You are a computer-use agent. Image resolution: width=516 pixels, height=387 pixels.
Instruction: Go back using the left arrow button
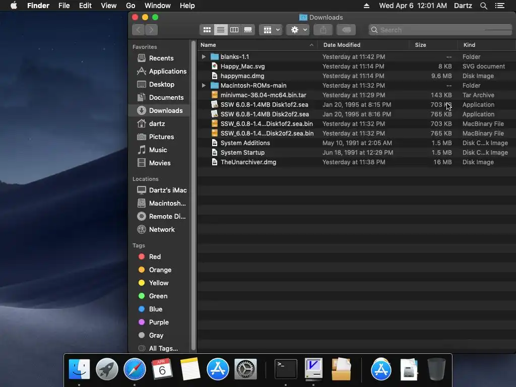click(139, 30)
